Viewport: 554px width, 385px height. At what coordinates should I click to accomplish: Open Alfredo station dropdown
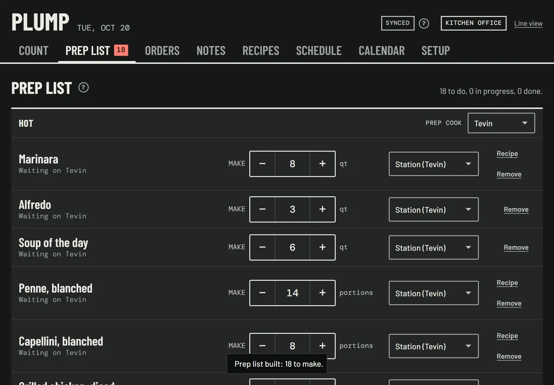click(x=433, y=209)
